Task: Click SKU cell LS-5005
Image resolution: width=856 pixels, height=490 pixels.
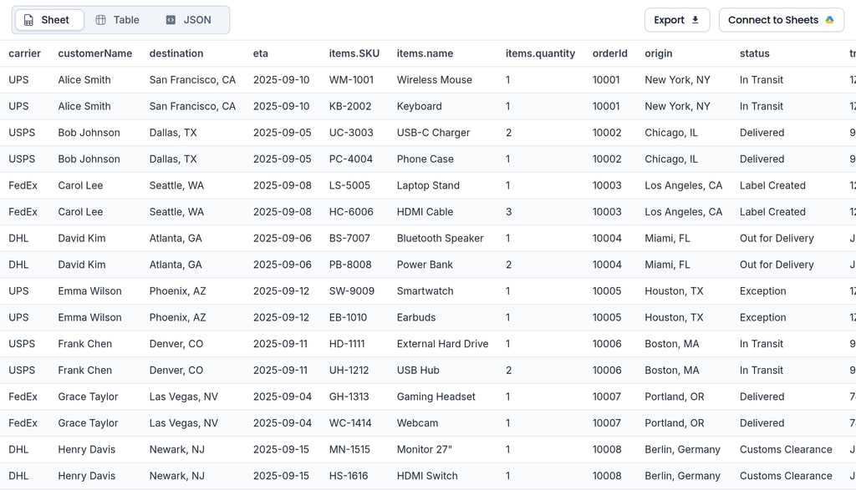Action: click(x=349, y=185)
